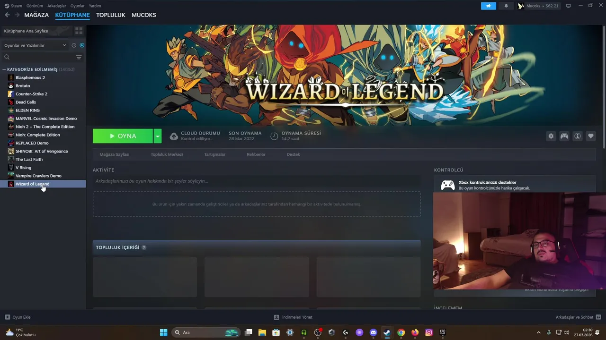Go back with the left arrow
The width and height of the screenshot is (606, 340).
coord(7,15)
